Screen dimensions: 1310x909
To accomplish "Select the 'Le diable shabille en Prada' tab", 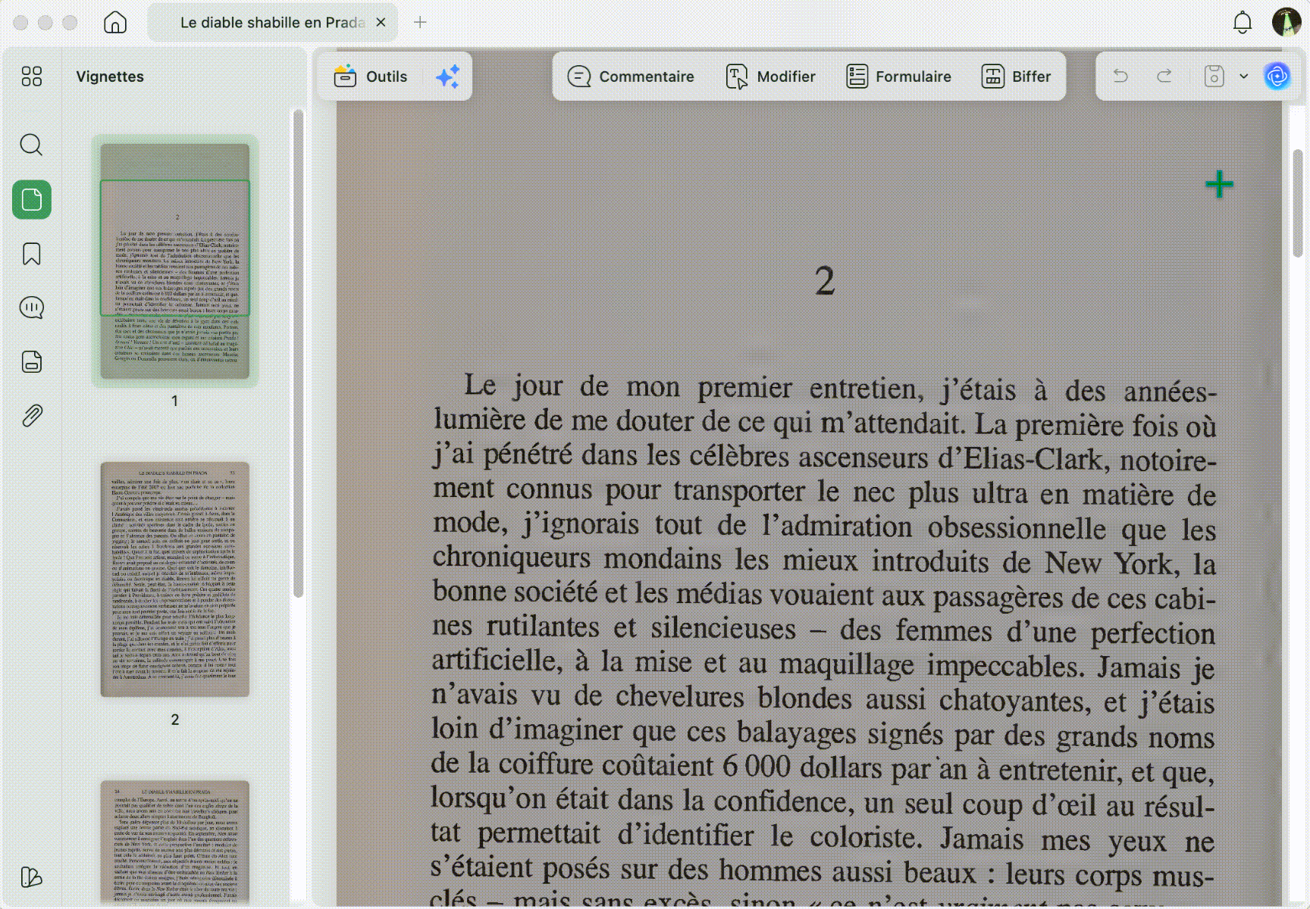I will click(x=271, y=23).
